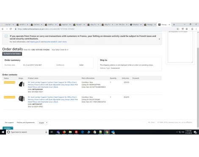The width and height of the screenshot is (199, 157).
Task: Open the taskbar clock showing 11:00 AM
Action: click(188, 132)
